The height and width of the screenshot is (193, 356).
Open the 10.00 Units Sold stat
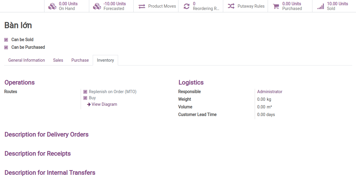[x=334, y=6]
